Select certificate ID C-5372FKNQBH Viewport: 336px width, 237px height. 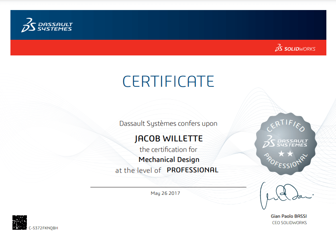point(43,228)
